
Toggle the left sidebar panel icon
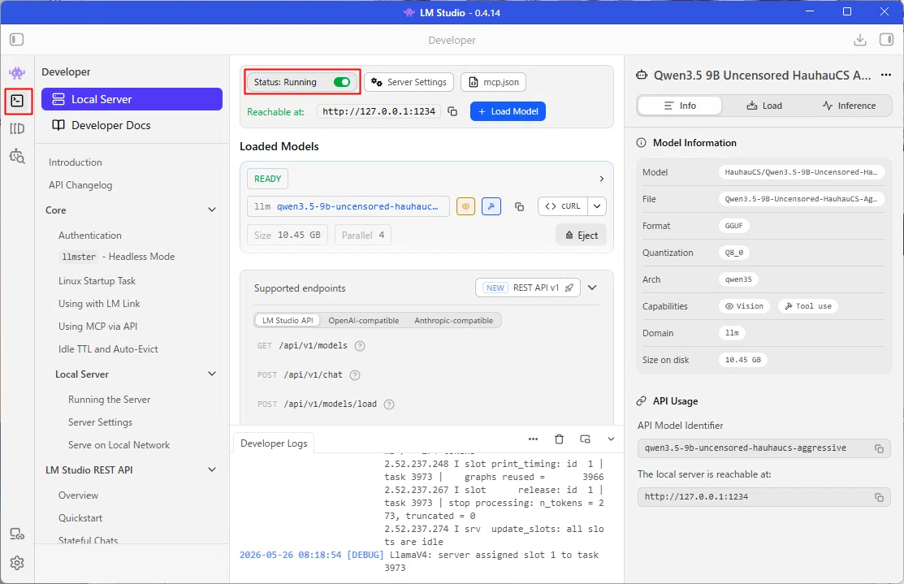pyautogui.click(x=17, y=39)
